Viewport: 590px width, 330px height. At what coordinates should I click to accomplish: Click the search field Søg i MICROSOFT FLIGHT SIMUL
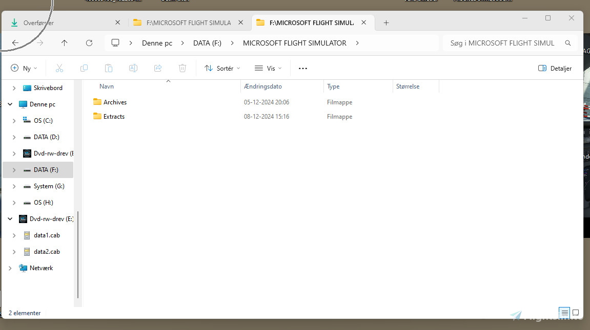[502, 43]
